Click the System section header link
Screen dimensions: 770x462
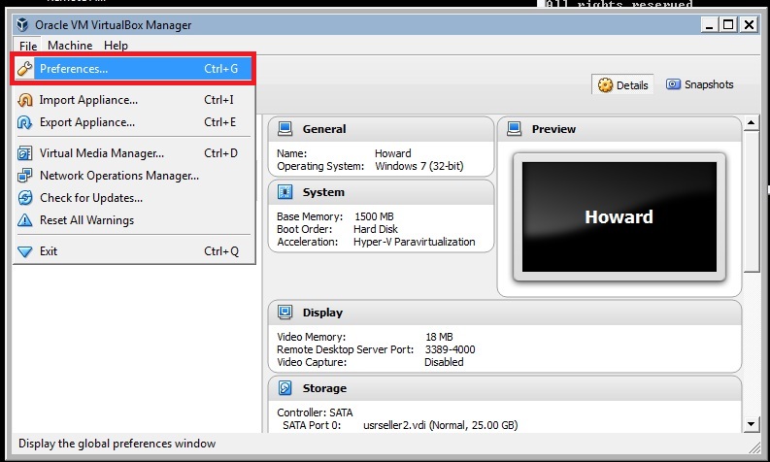pos(323,192)
